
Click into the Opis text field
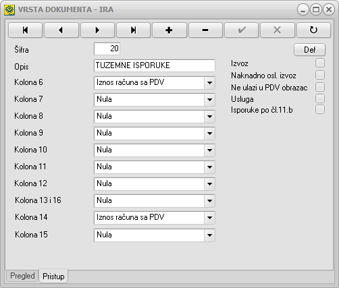coord(155,65)
